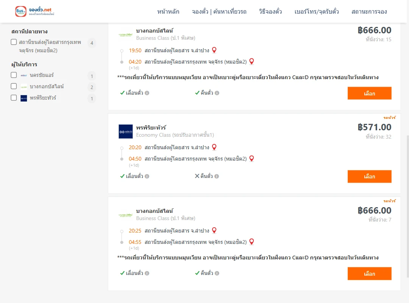The width and height of the screenshot is (409, 303).
Task: Tick the พรพิริยะทัวร์ operator filter checkbox
Action: click(14, 98)
